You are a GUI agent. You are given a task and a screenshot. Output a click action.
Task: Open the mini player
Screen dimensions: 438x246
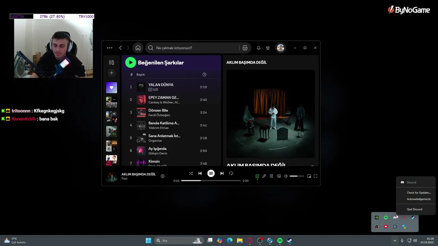(309, 176)
